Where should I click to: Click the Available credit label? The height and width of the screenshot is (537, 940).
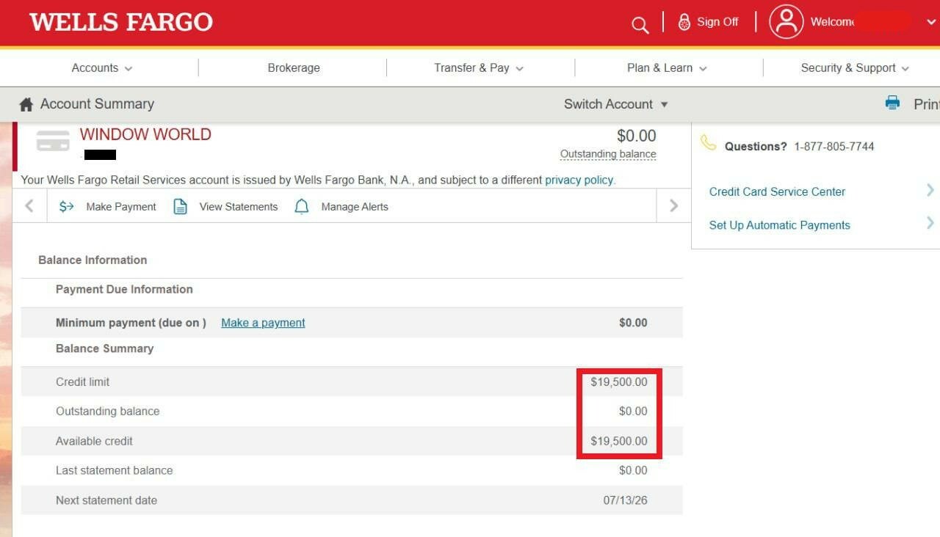[x=95, y=441]
